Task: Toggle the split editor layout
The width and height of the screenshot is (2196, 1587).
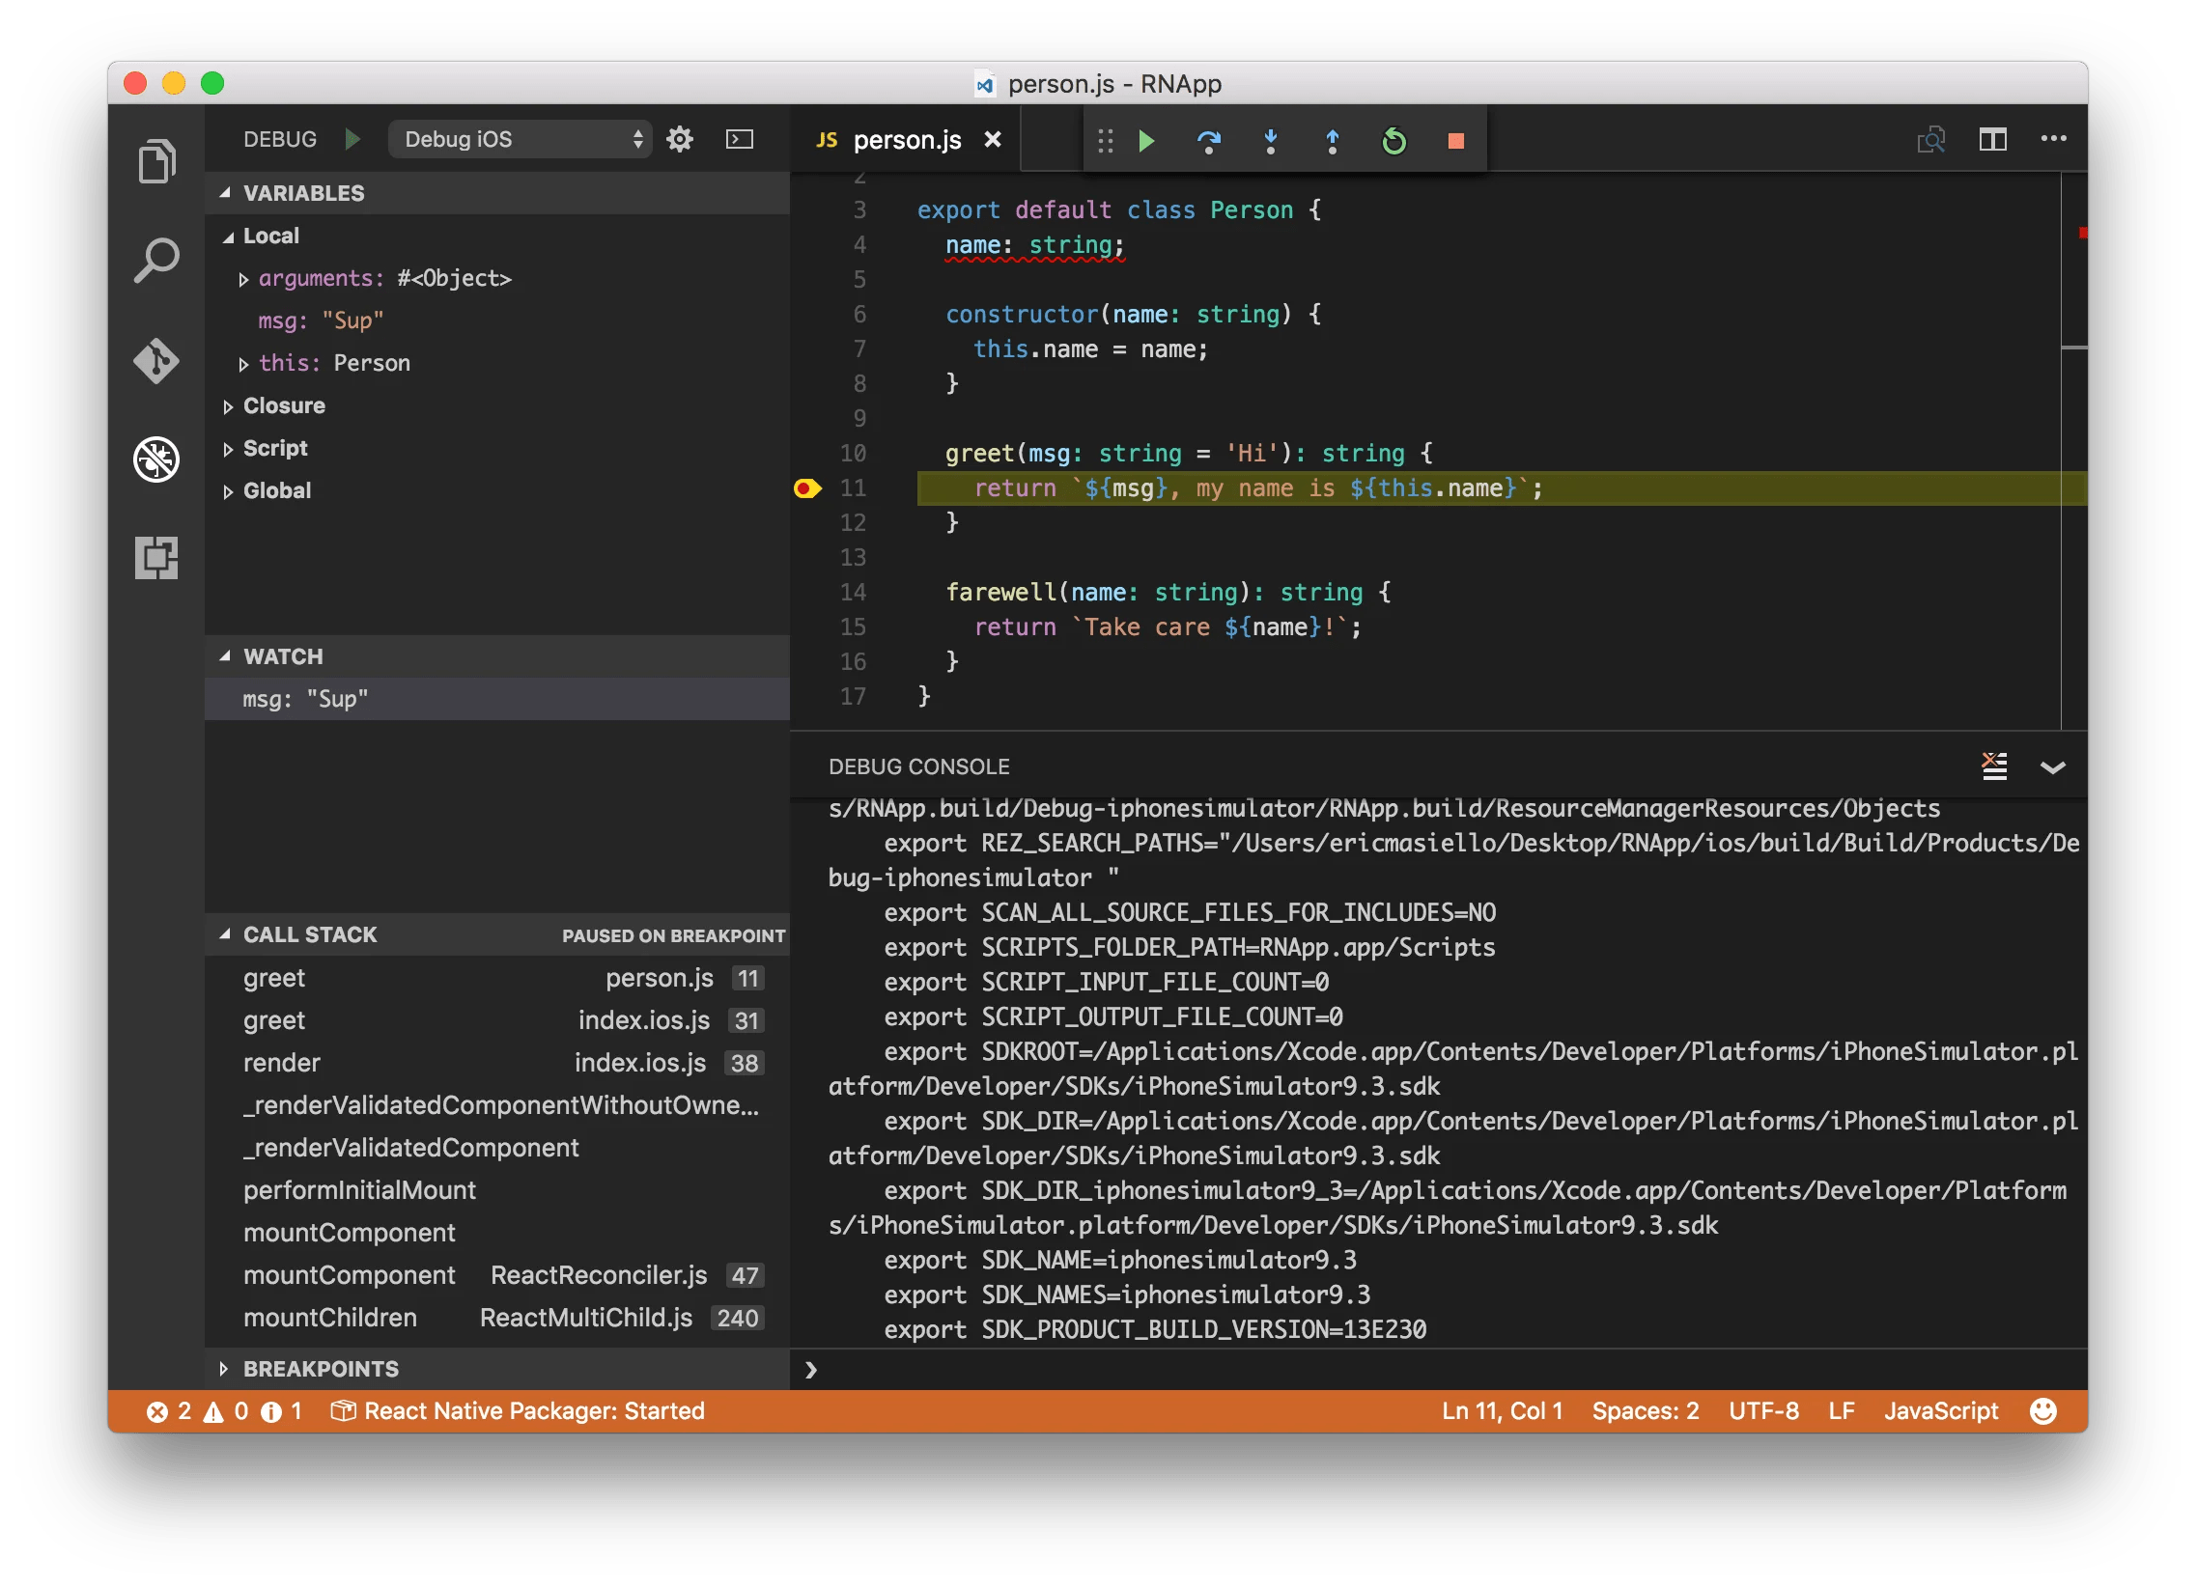Action: pyautogui.click(x=1992, y=139)
